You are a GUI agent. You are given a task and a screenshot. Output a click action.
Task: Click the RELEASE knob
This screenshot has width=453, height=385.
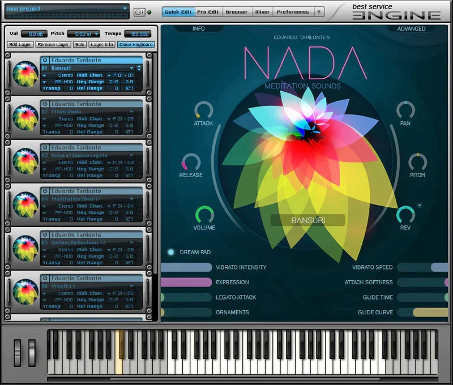pyautogui.click(x=191, y=162)
